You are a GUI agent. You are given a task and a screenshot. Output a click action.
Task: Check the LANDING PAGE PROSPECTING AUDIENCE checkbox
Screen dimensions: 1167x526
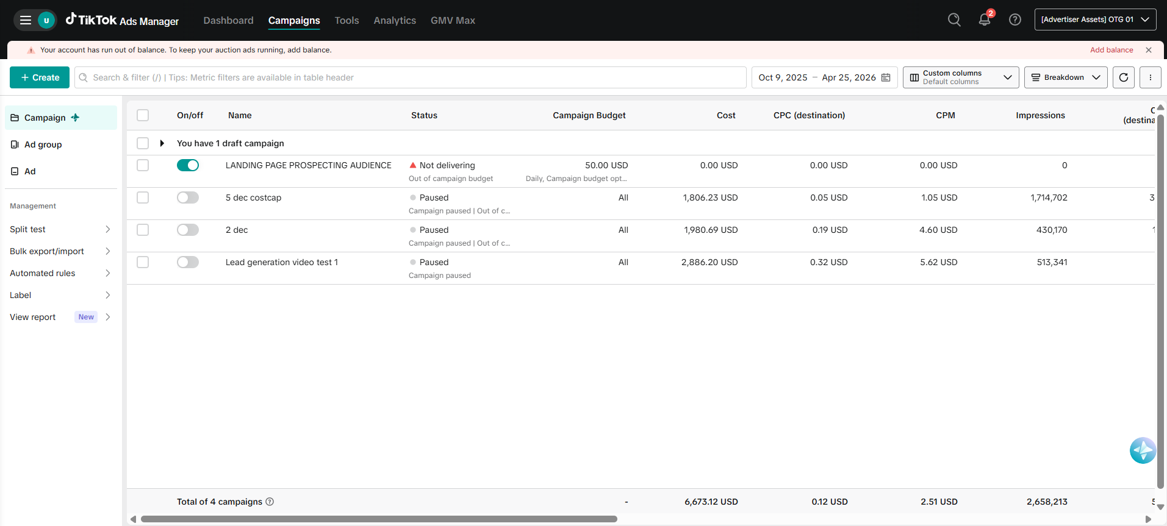pyautogui.click(x=143, y=165)
